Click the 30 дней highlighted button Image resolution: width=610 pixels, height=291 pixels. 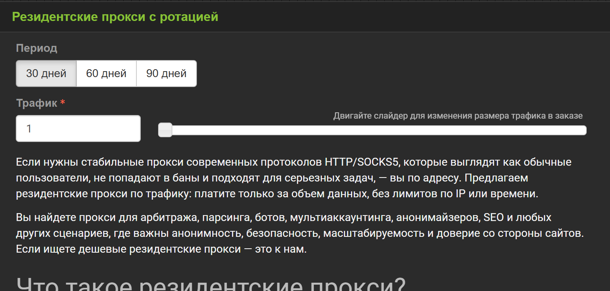46,73
